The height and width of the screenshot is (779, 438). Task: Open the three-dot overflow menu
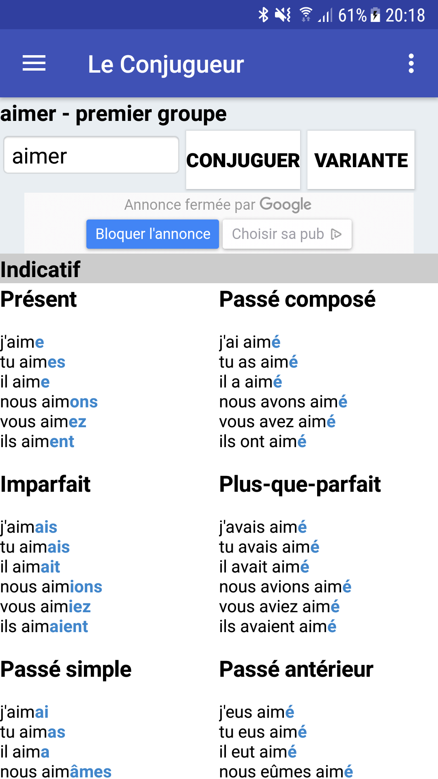(411, 63)
